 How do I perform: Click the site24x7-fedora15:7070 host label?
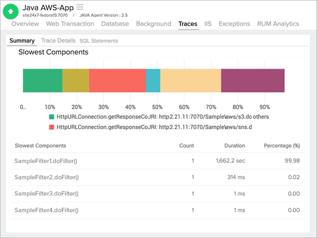[x=44, y=15]
